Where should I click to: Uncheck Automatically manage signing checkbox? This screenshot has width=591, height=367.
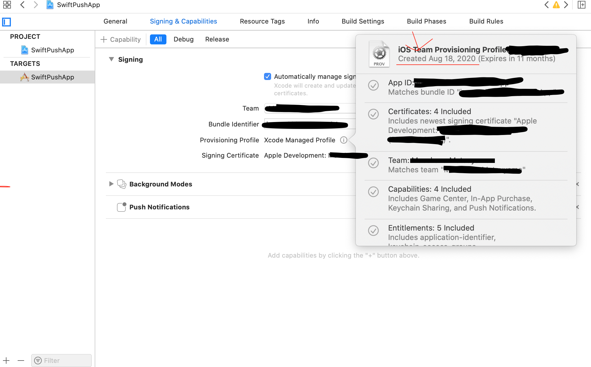click(x=267, y=76)
